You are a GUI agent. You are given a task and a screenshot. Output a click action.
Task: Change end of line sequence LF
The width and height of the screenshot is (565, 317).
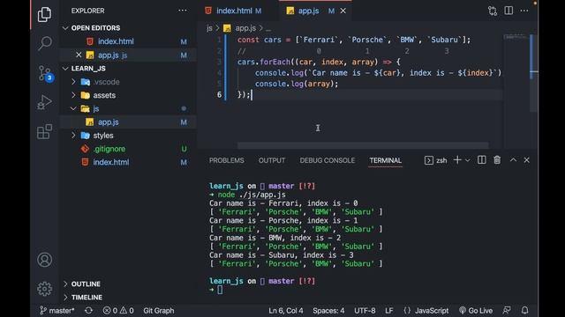click(x=388, y=310)
